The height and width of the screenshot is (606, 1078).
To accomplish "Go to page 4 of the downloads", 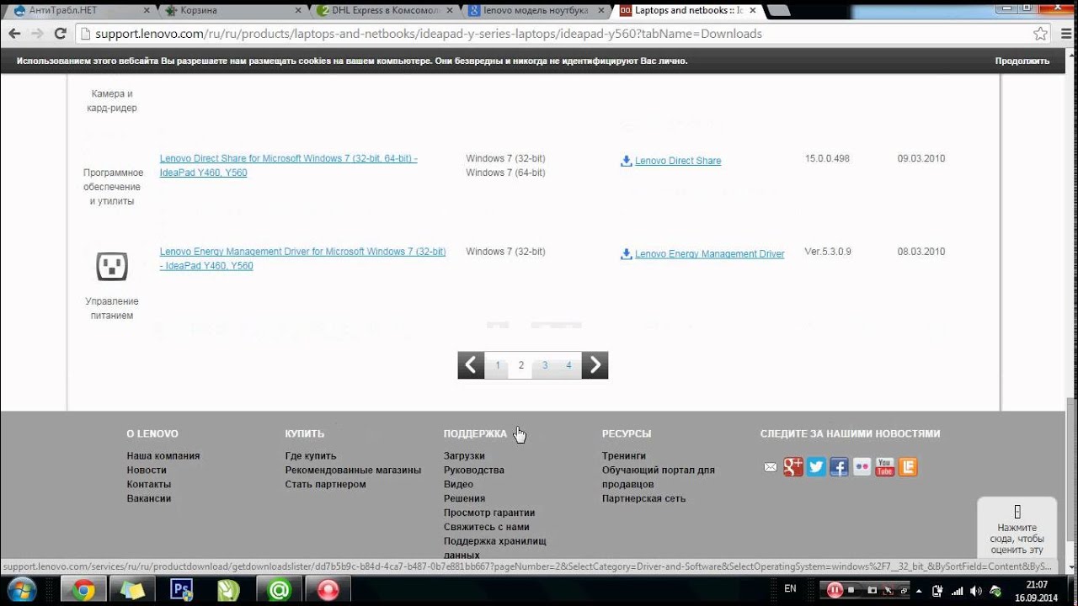I will point(568,365).
